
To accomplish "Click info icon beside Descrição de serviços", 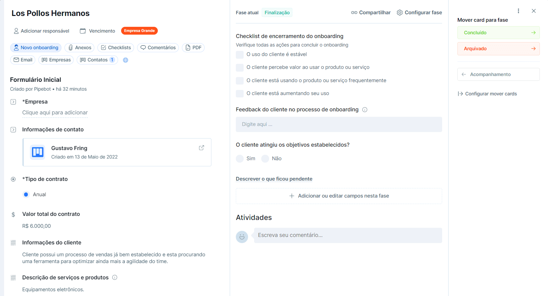I will pyautogui.click(x=115, y=277).
